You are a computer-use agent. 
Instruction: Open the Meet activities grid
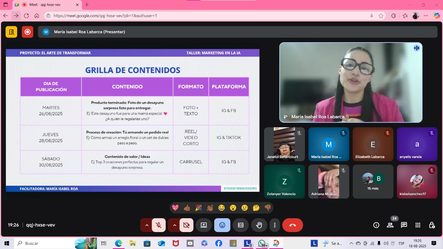418,225
